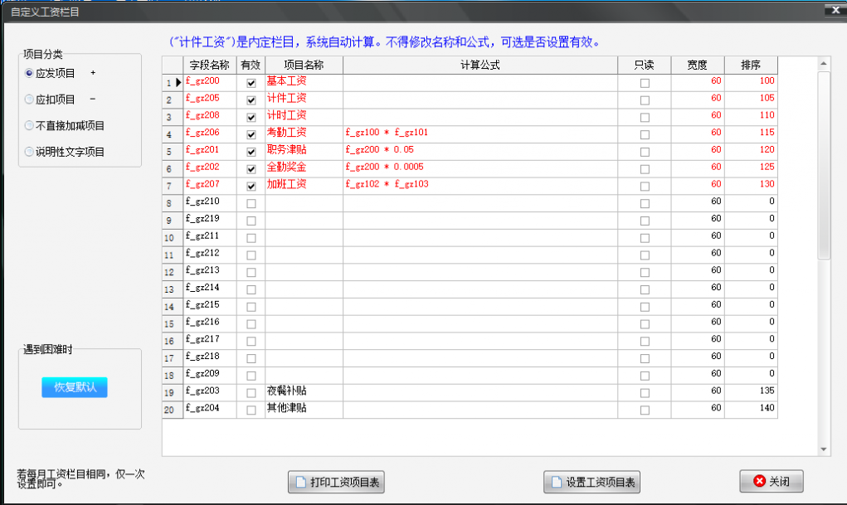This screenshot has height=505, width=847.
Task: Click 计件工资 project name cell
Action: pos(304,100)
